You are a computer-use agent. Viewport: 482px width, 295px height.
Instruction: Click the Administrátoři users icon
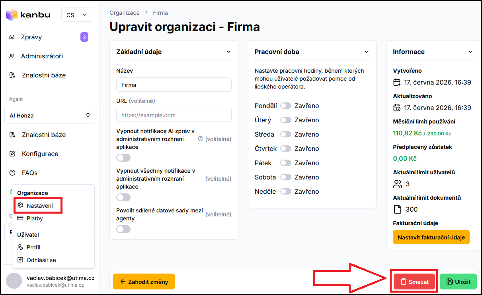coord(12,56)
